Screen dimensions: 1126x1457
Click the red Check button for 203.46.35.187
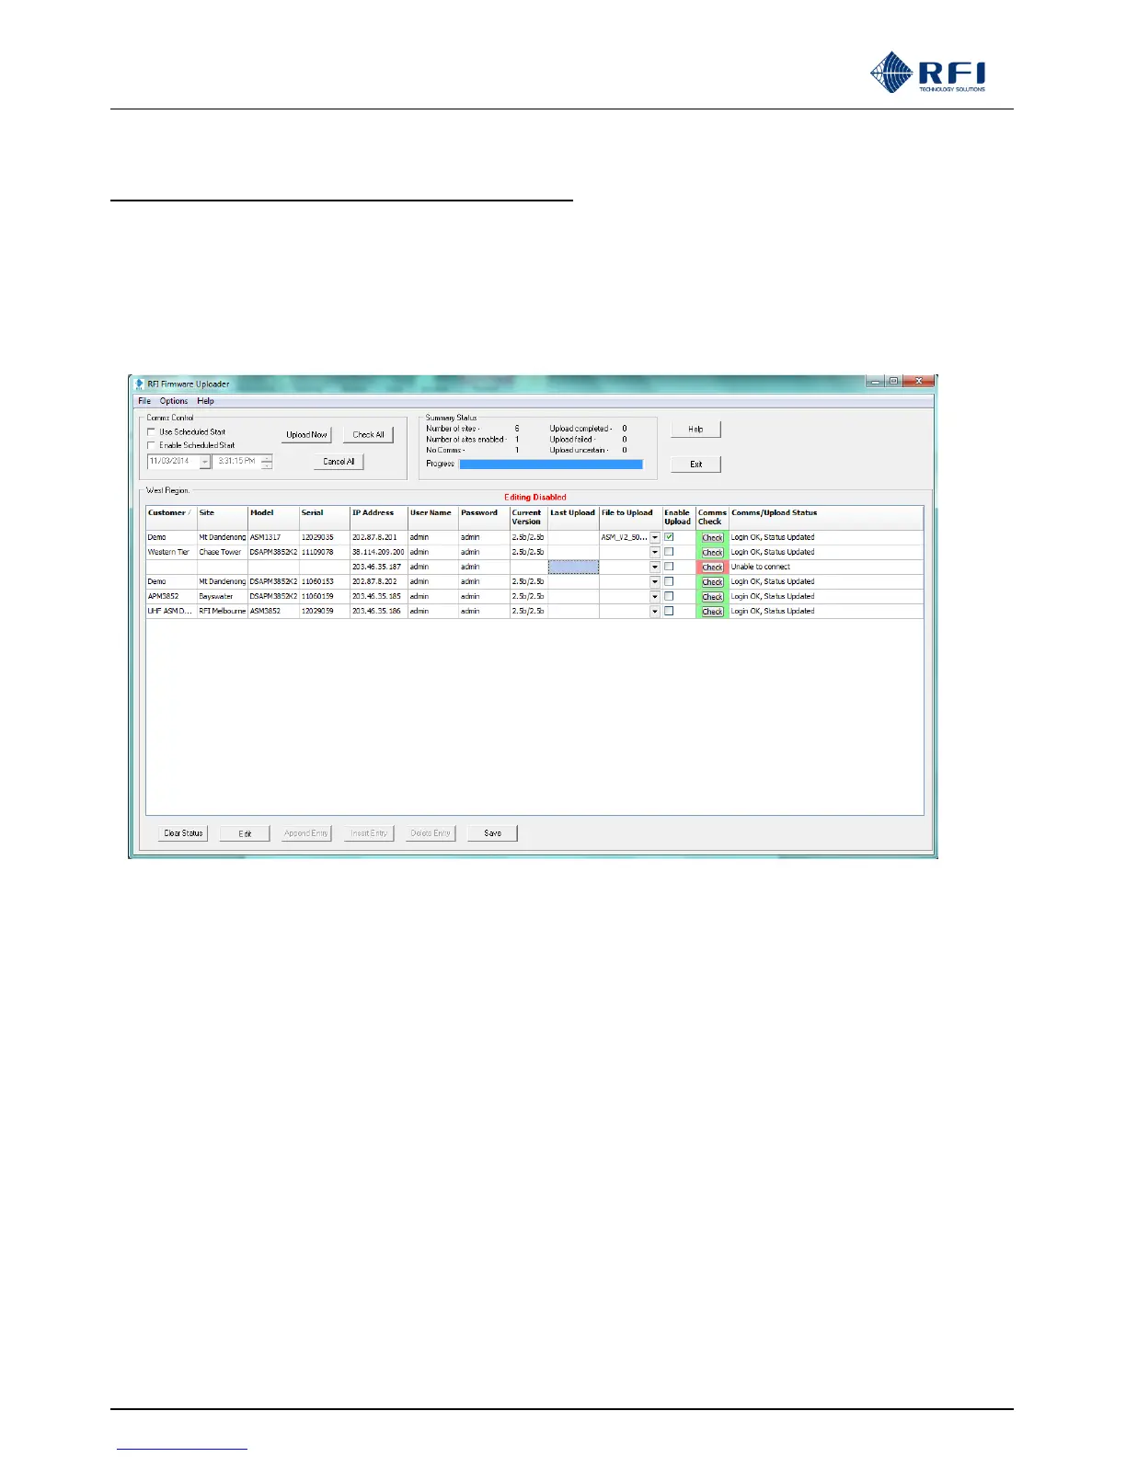pyautogui.click(x=712, y=567)
